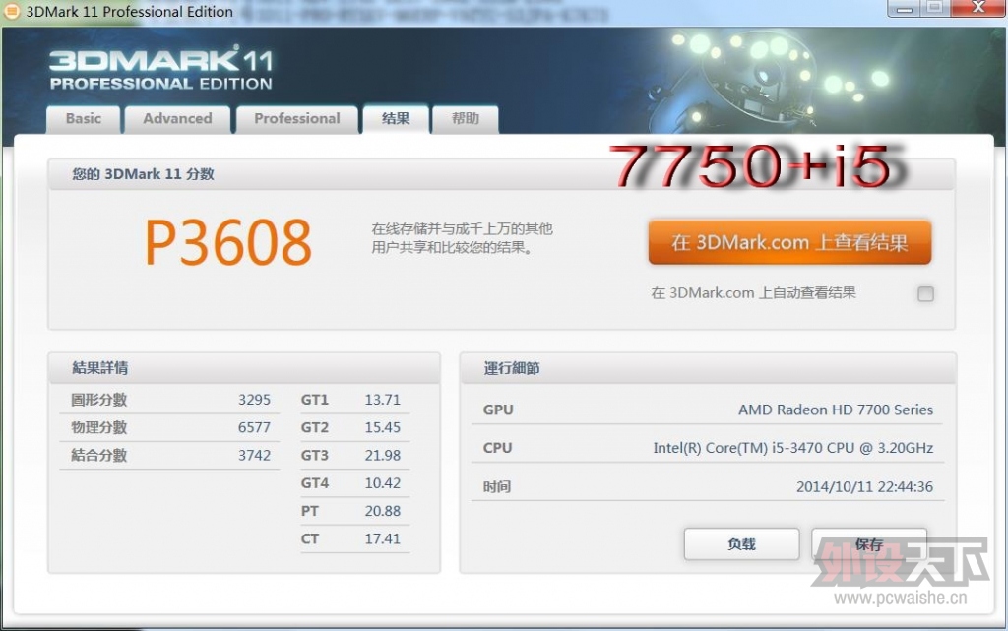Close the 3DMark 11 window

click(977, 8)
